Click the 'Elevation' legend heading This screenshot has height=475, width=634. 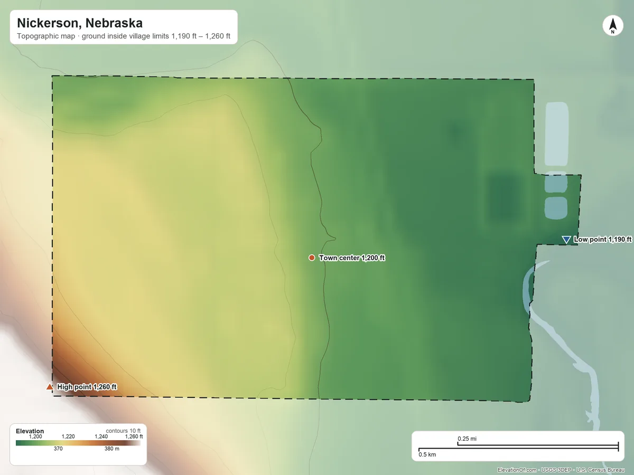pyautogui.click(x=30, y=431)
